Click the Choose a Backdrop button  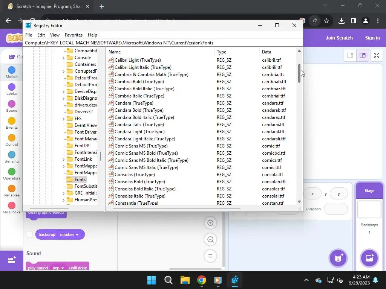point(369,258)
